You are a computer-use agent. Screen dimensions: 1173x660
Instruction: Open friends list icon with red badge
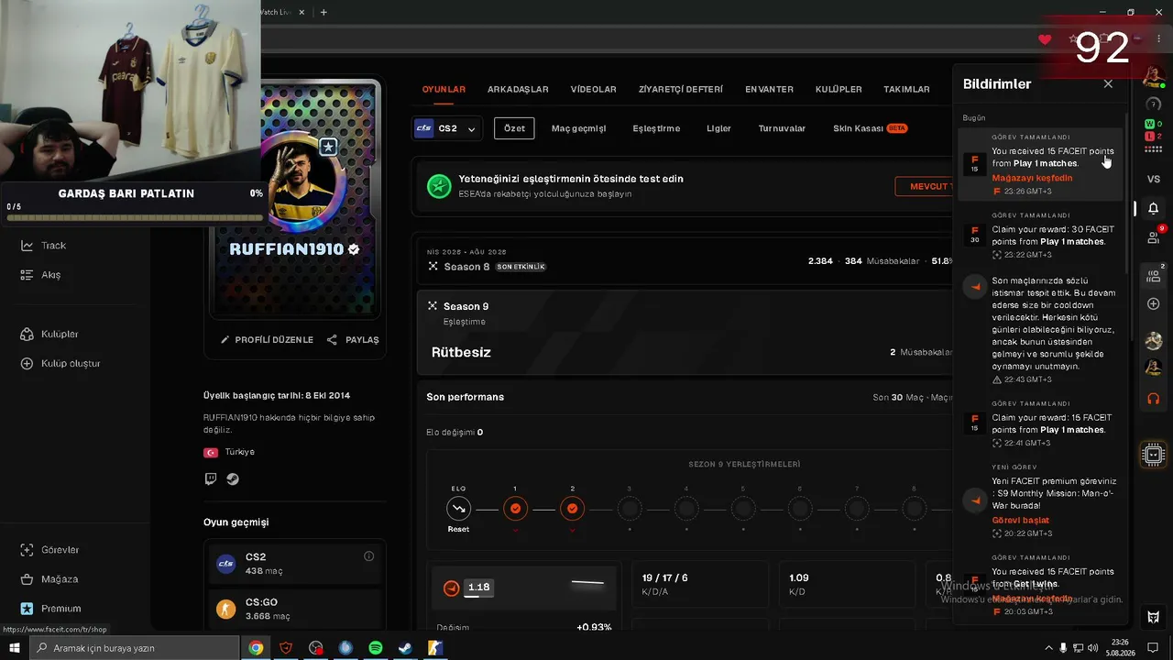point(1154,237)
